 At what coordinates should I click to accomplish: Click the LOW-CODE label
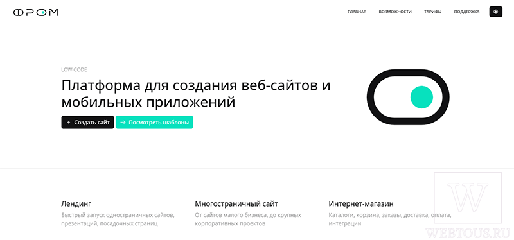click(x=74, y=69)
